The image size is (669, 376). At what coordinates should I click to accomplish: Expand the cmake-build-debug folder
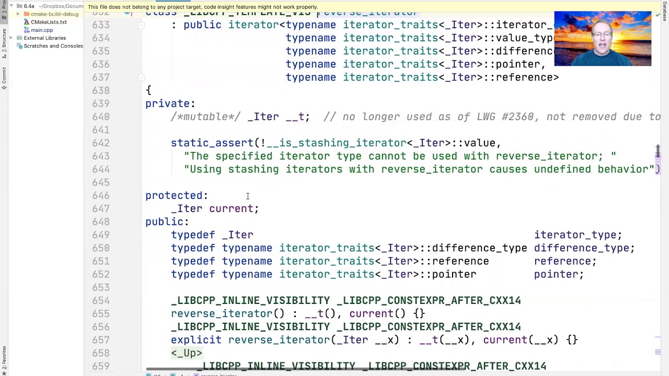[19, 14]
